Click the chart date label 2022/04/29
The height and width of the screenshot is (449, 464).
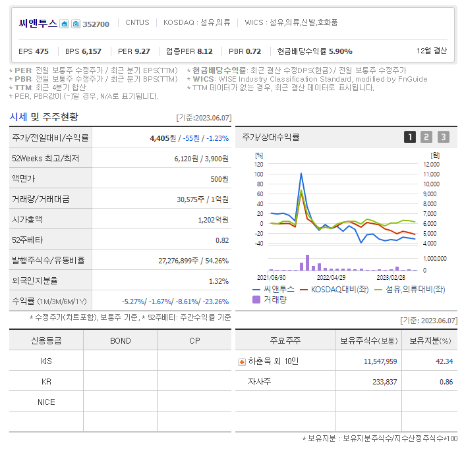(331, 278)
